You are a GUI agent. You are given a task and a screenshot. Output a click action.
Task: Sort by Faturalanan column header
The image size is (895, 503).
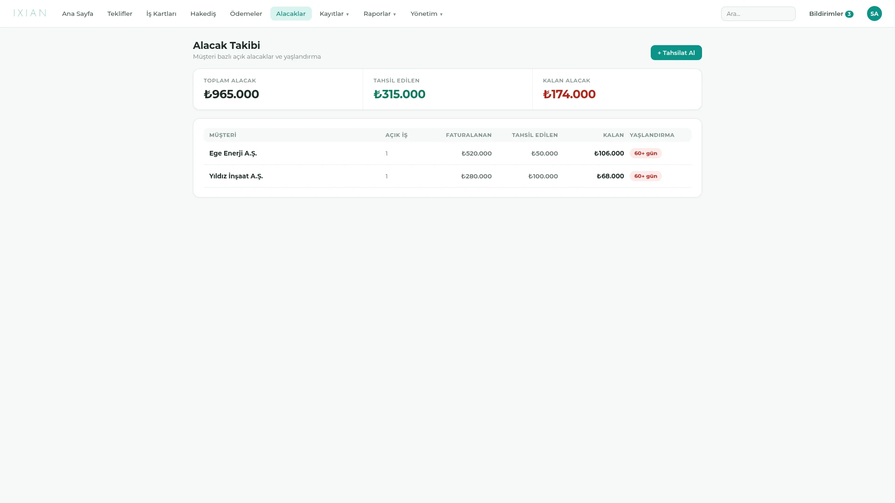(x=468, y=135)
